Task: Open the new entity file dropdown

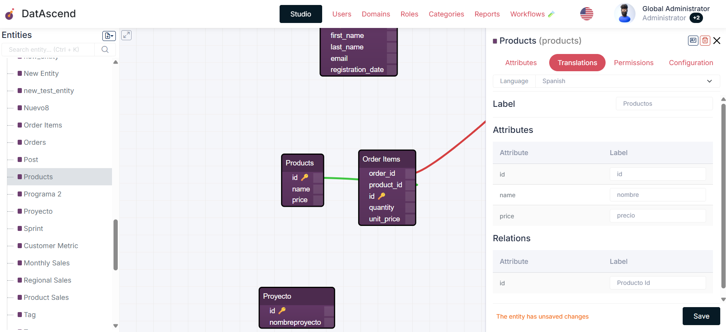Action: click(109, 36)
